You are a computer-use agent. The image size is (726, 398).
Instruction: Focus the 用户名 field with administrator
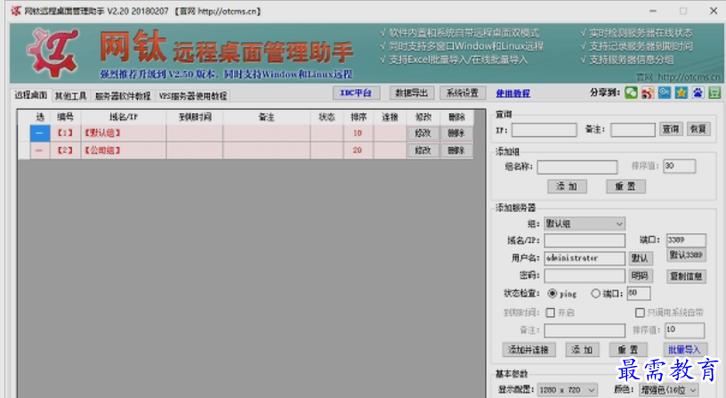[585, 258]
